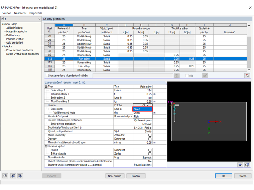254x190 pixels.
Task: Toggle the Vše checkbox
Action: (187, 76)
